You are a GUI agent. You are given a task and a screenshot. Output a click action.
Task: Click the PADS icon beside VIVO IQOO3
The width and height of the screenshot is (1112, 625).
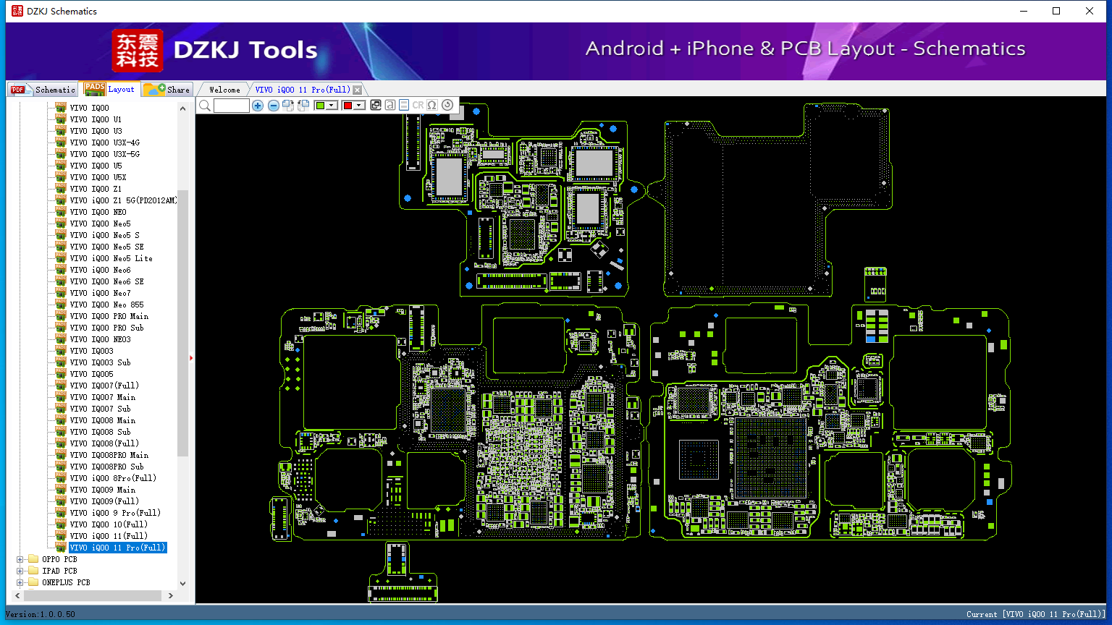coord(61,351)
